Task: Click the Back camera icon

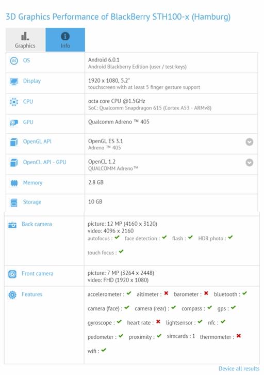Action: pos(12,225)
